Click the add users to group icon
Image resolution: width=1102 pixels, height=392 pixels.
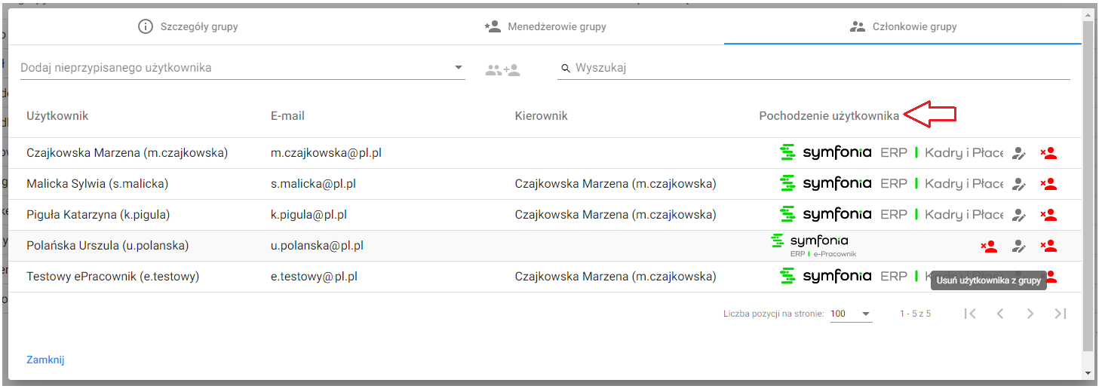click(502, 70)
